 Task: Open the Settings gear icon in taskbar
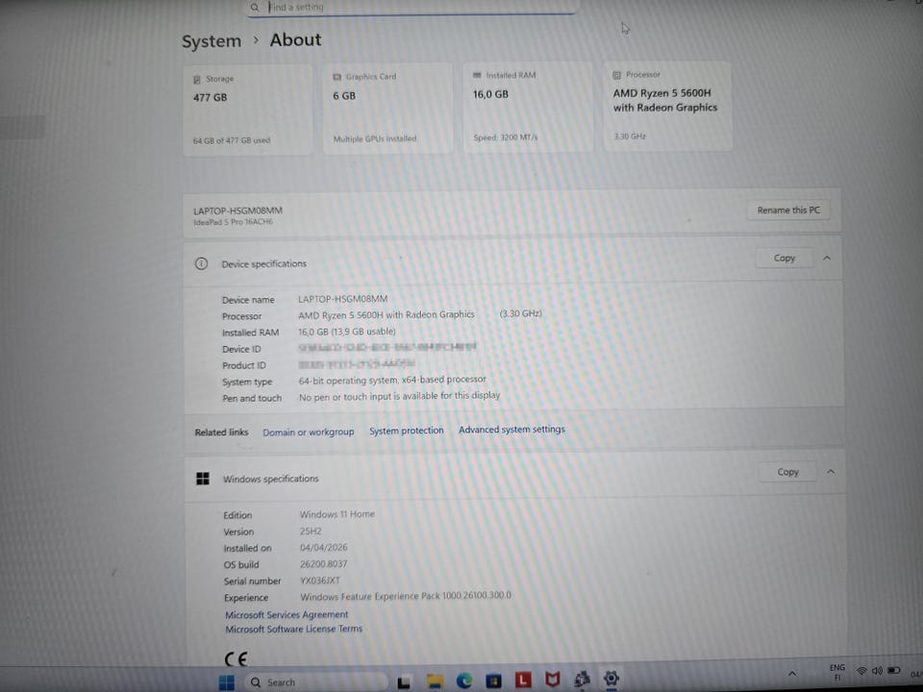pyautogui.click(x=611, y=679)
